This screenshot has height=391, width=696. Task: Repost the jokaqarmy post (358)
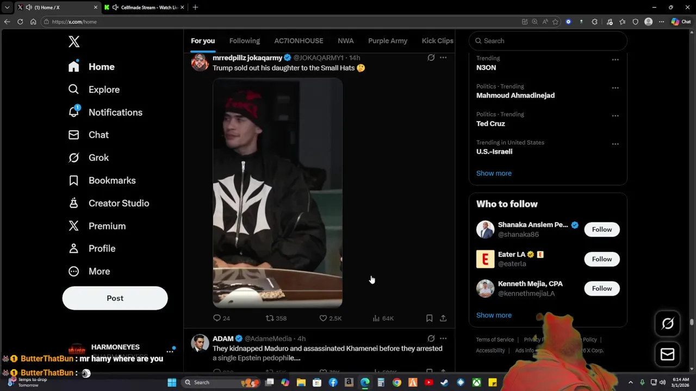click(x=276, y=318)
